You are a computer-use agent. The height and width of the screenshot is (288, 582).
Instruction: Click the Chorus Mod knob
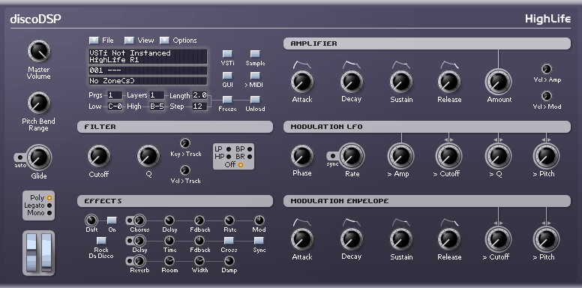coord(259,220)
